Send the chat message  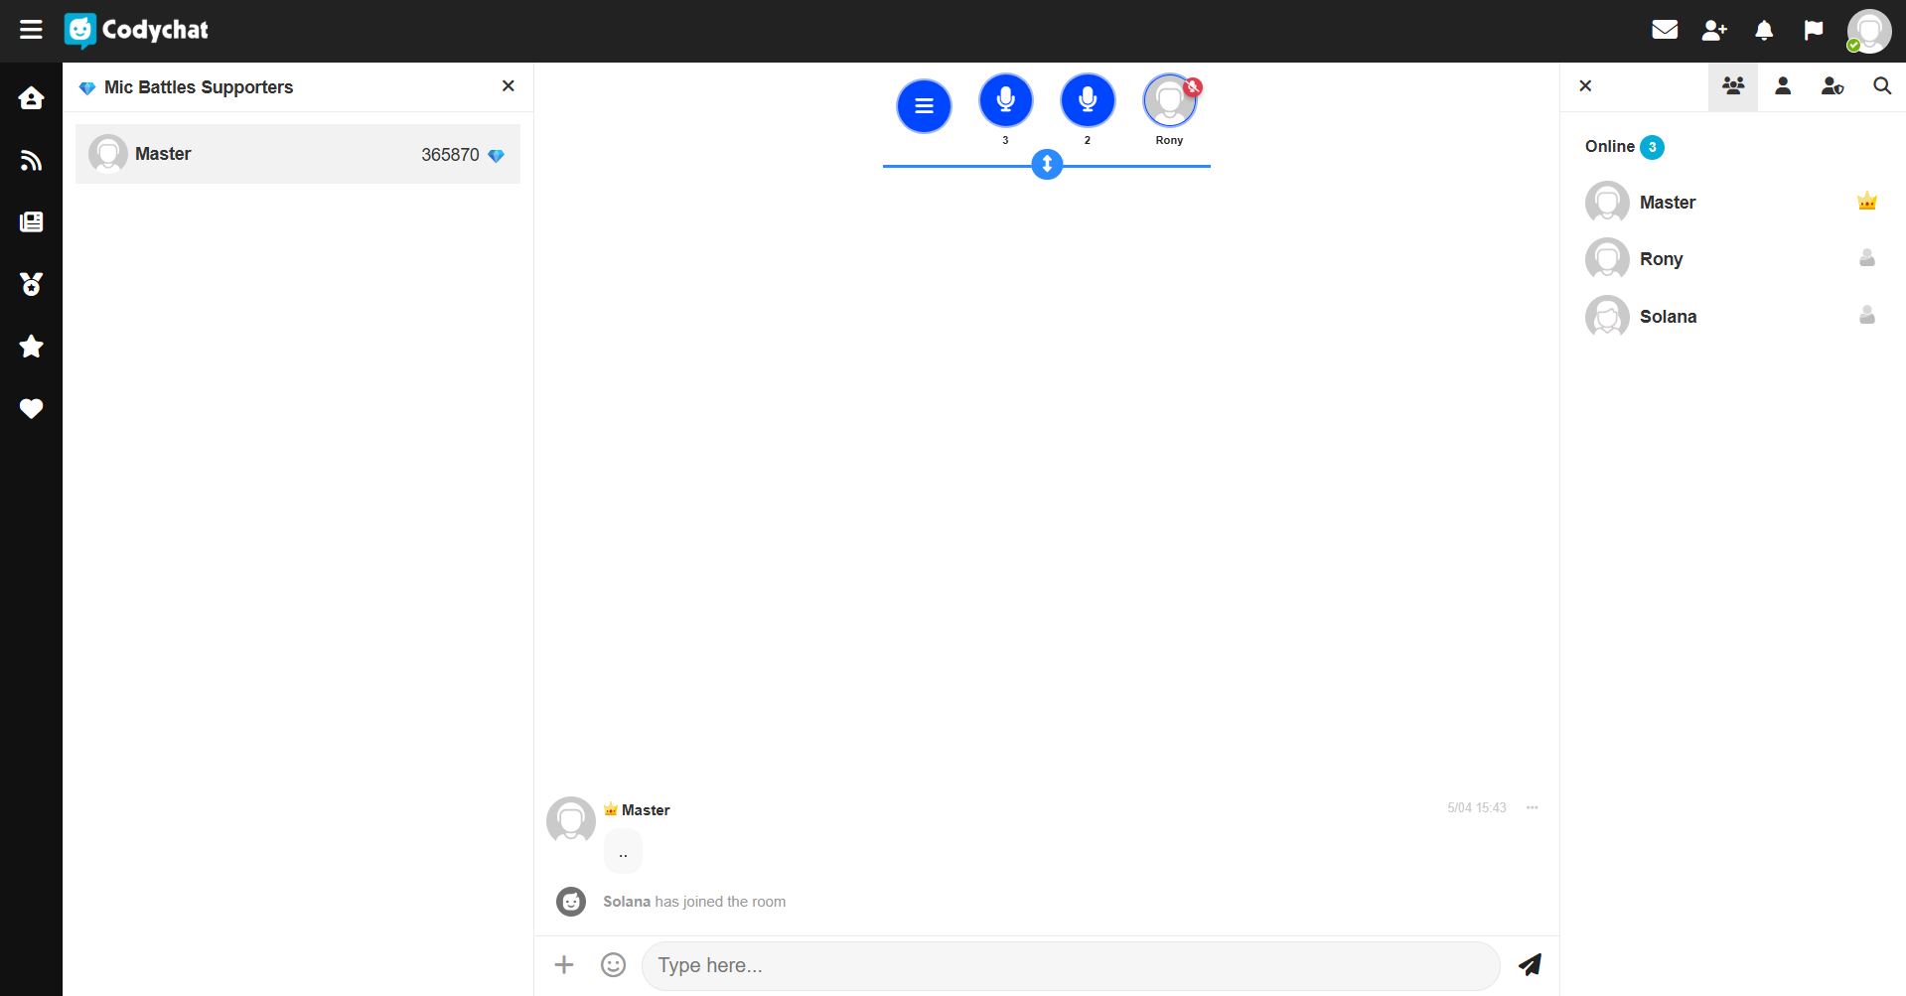pyautogui.click(x=1530, y=964)
